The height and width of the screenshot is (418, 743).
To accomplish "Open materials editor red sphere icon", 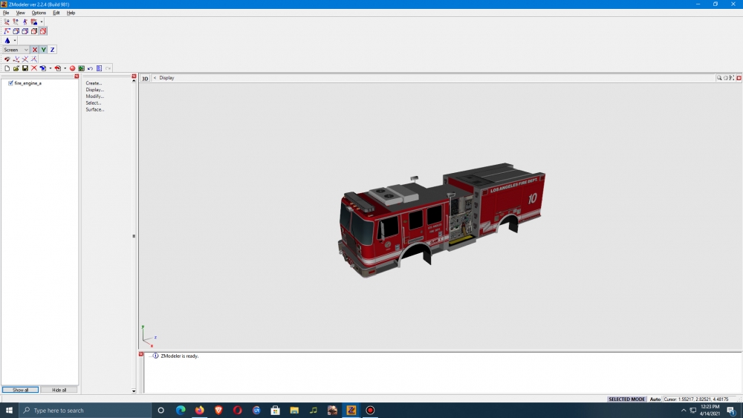I will point(73,68).
